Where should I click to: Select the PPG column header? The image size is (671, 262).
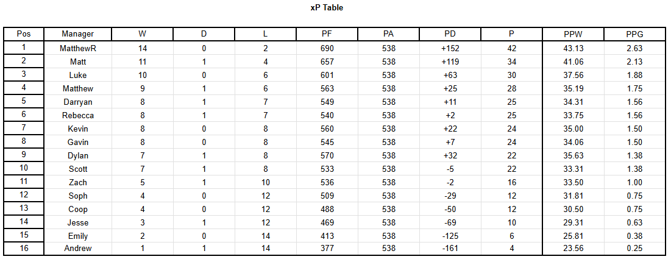point(636,34)
